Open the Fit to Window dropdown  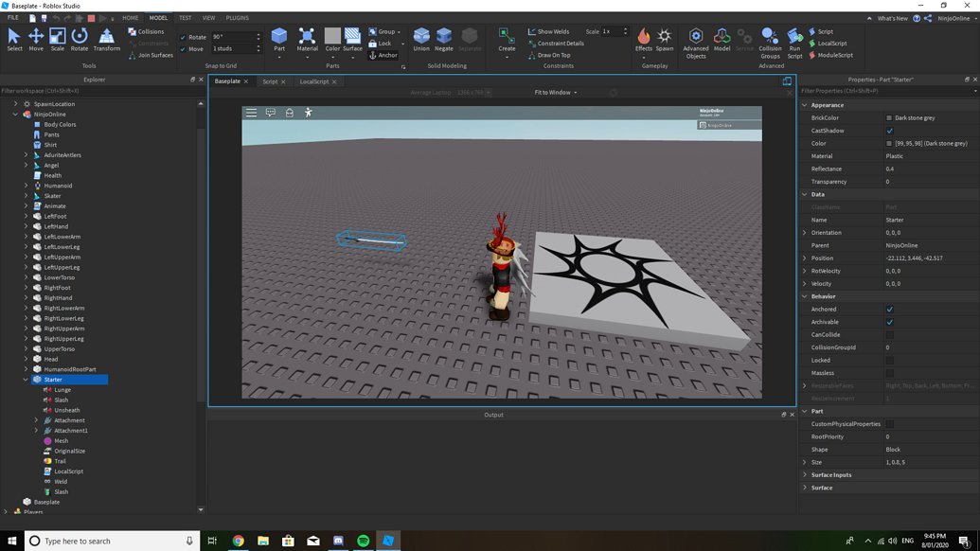[556, 93]
